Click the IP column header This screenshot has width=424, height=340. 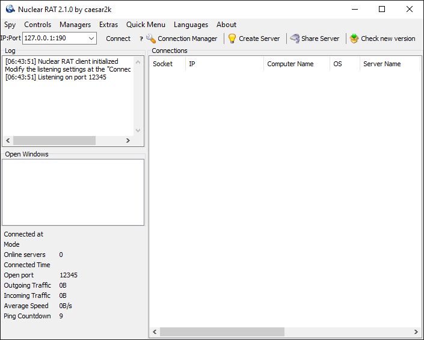(192, 64)
